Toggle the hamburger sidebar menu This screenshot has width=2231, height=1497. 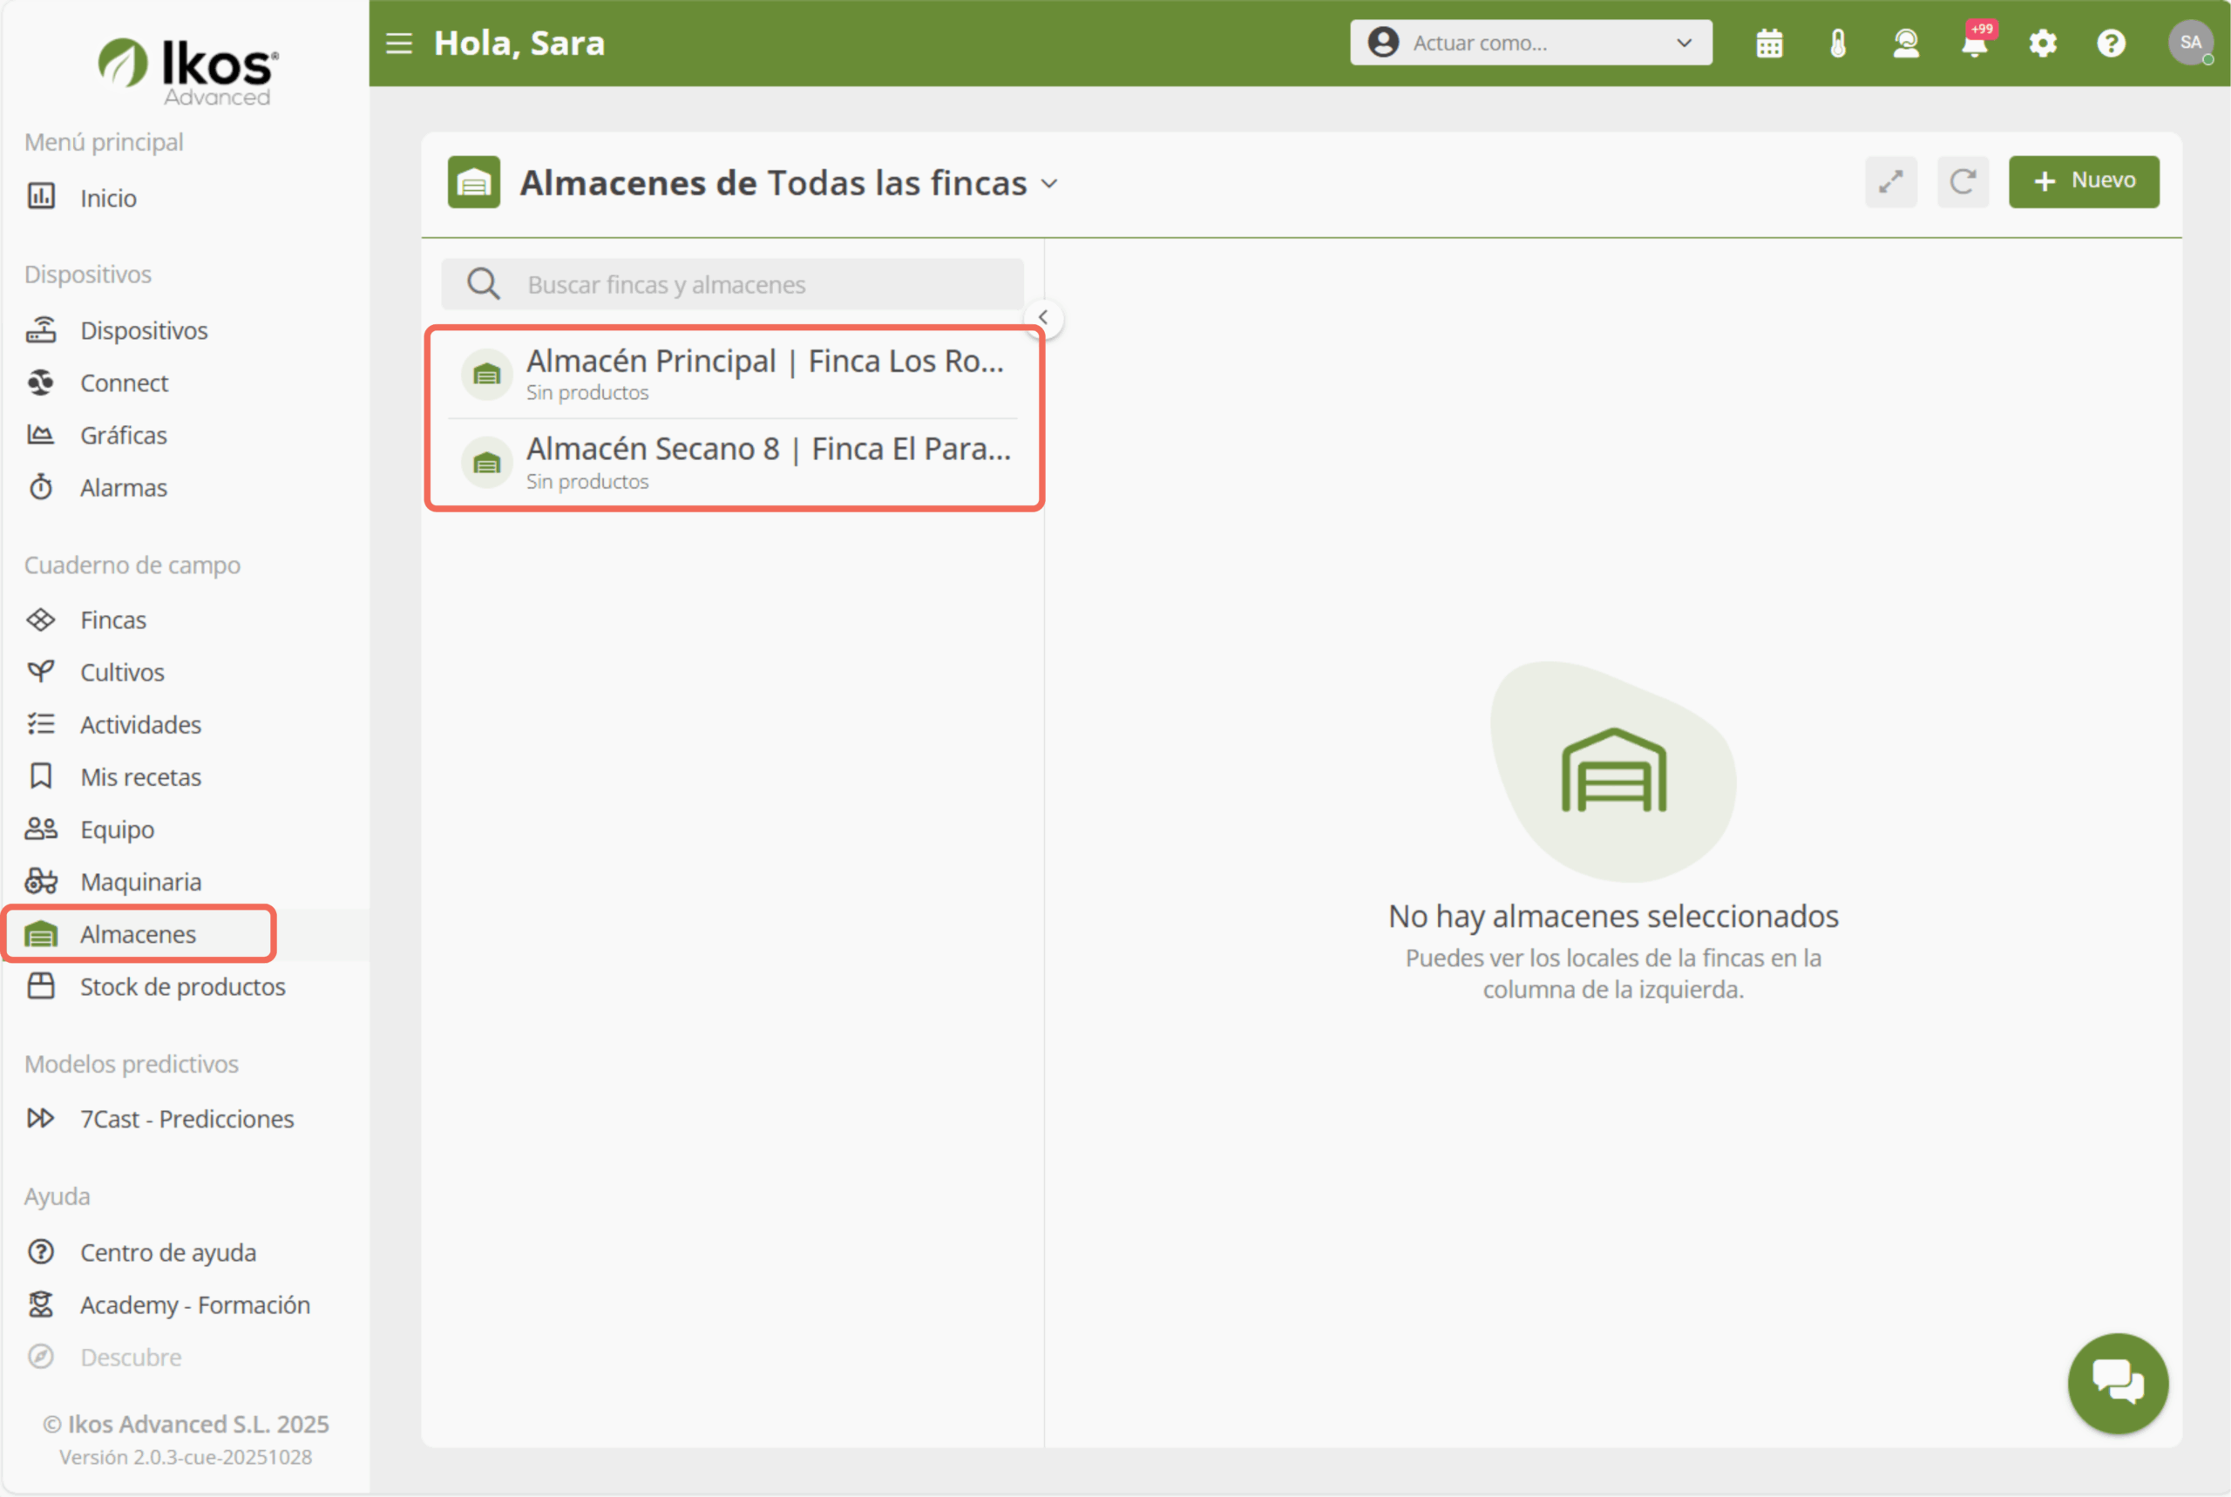[399, 44]
